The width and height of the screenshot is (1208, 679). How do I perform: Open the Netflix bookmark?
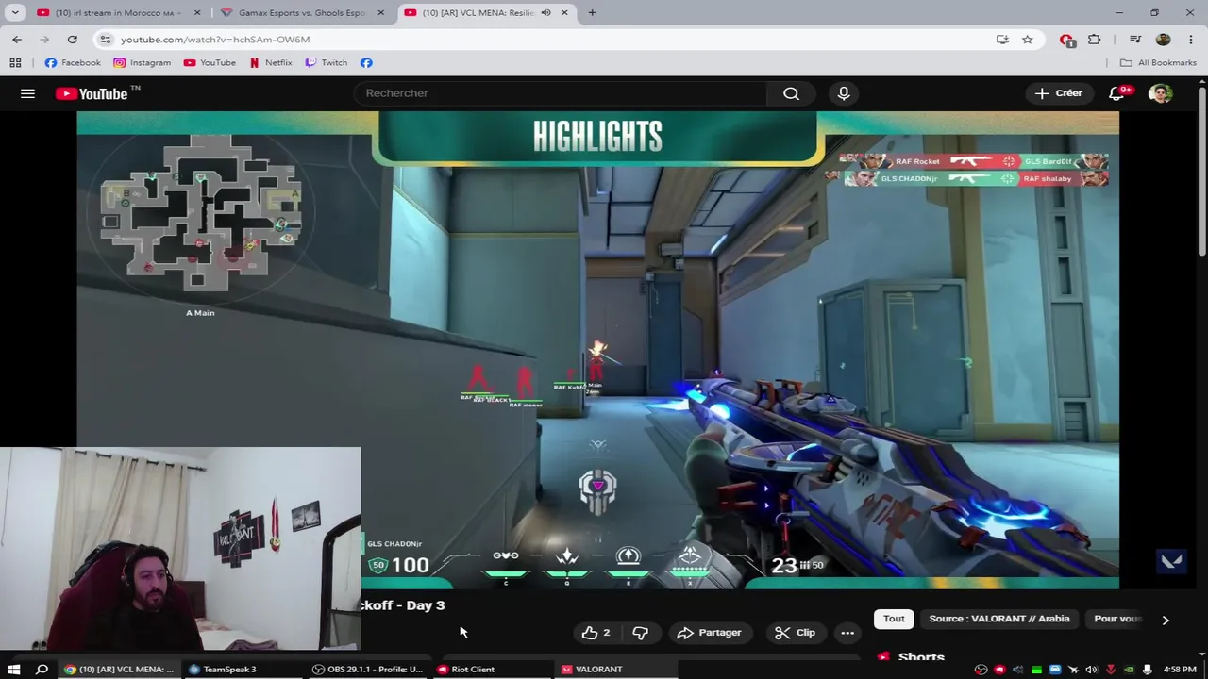click(271, 62)
